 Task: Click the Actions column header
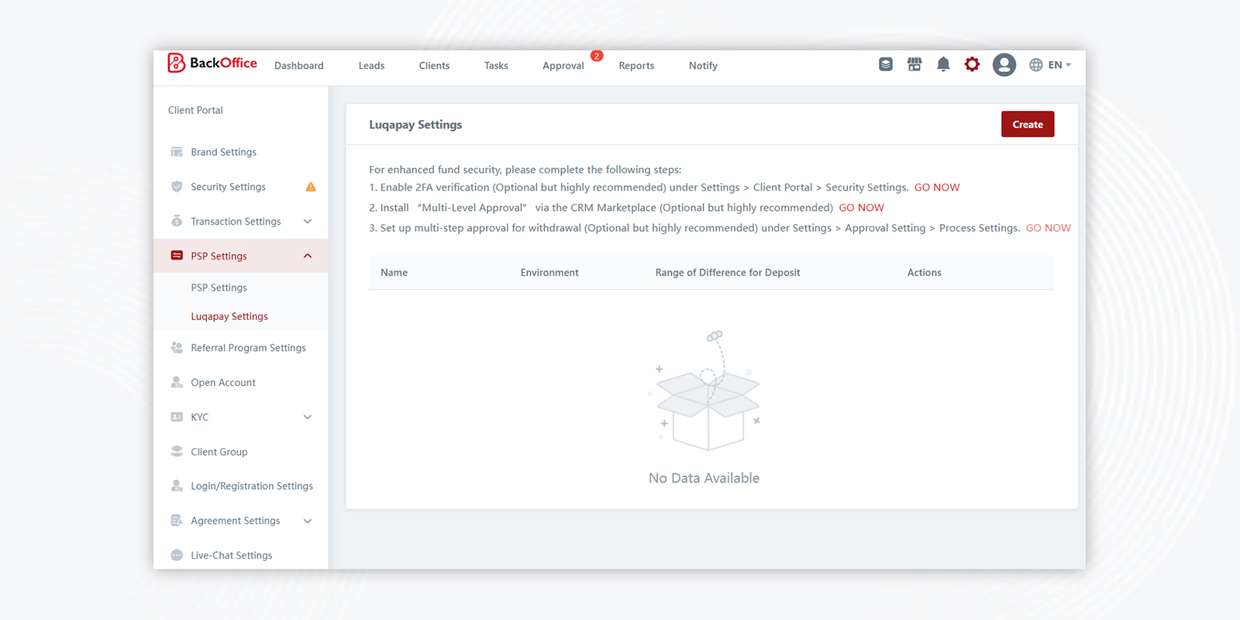(x=925, y=273)
